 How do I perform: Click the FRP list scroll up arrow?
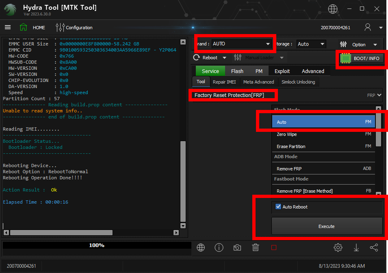click(x=378, y=108)
